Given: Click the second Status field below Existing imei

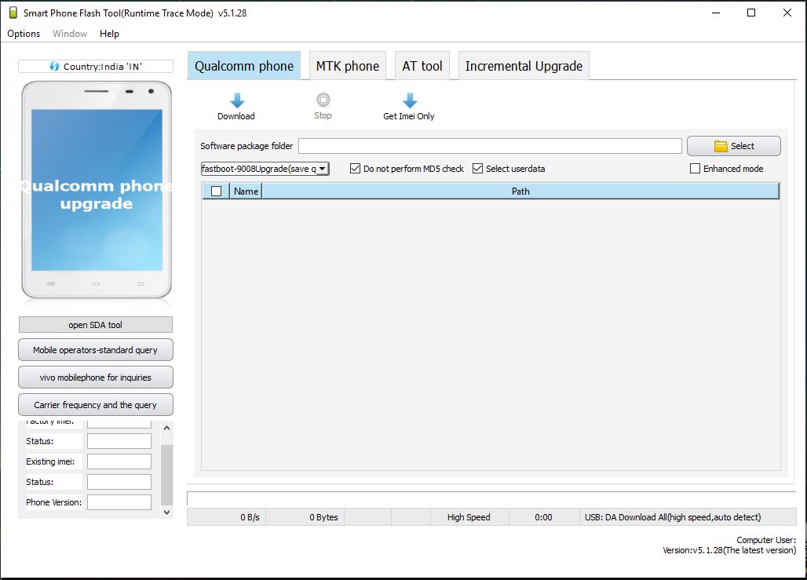Looking at the screenshot, I should pos(119,482).
